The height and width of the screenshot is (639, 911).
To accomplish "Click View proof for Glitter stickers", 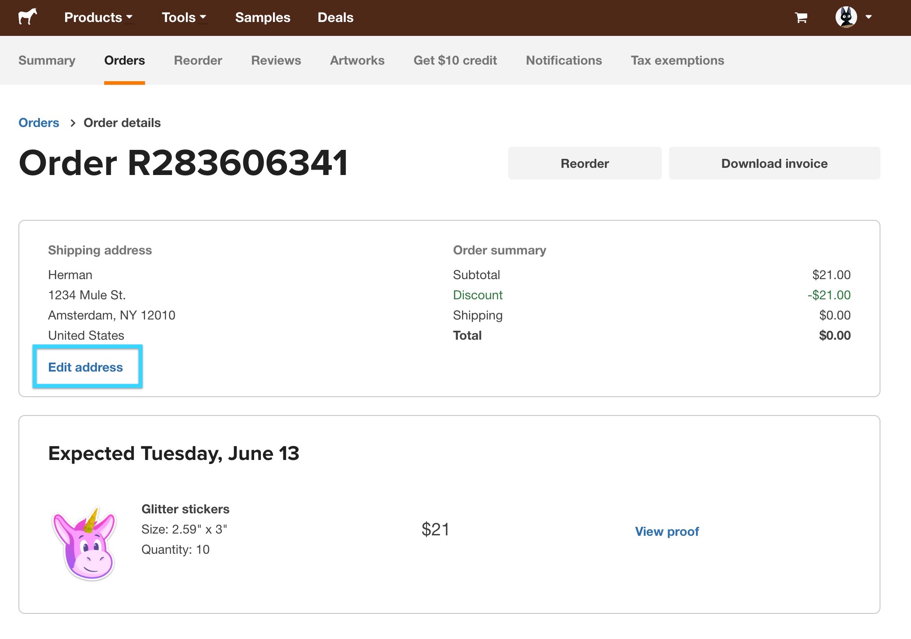I will pos(667,531).
